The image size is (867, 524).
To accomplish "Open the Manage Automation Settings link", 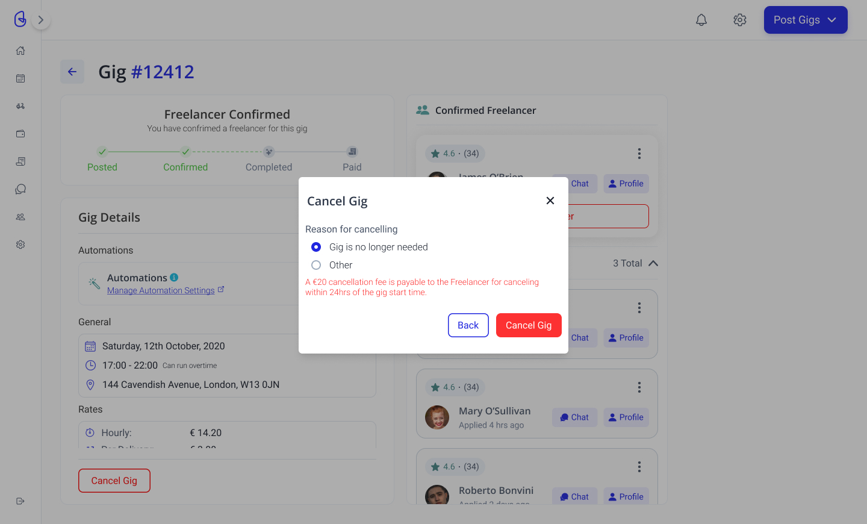I will coord(161,290).
